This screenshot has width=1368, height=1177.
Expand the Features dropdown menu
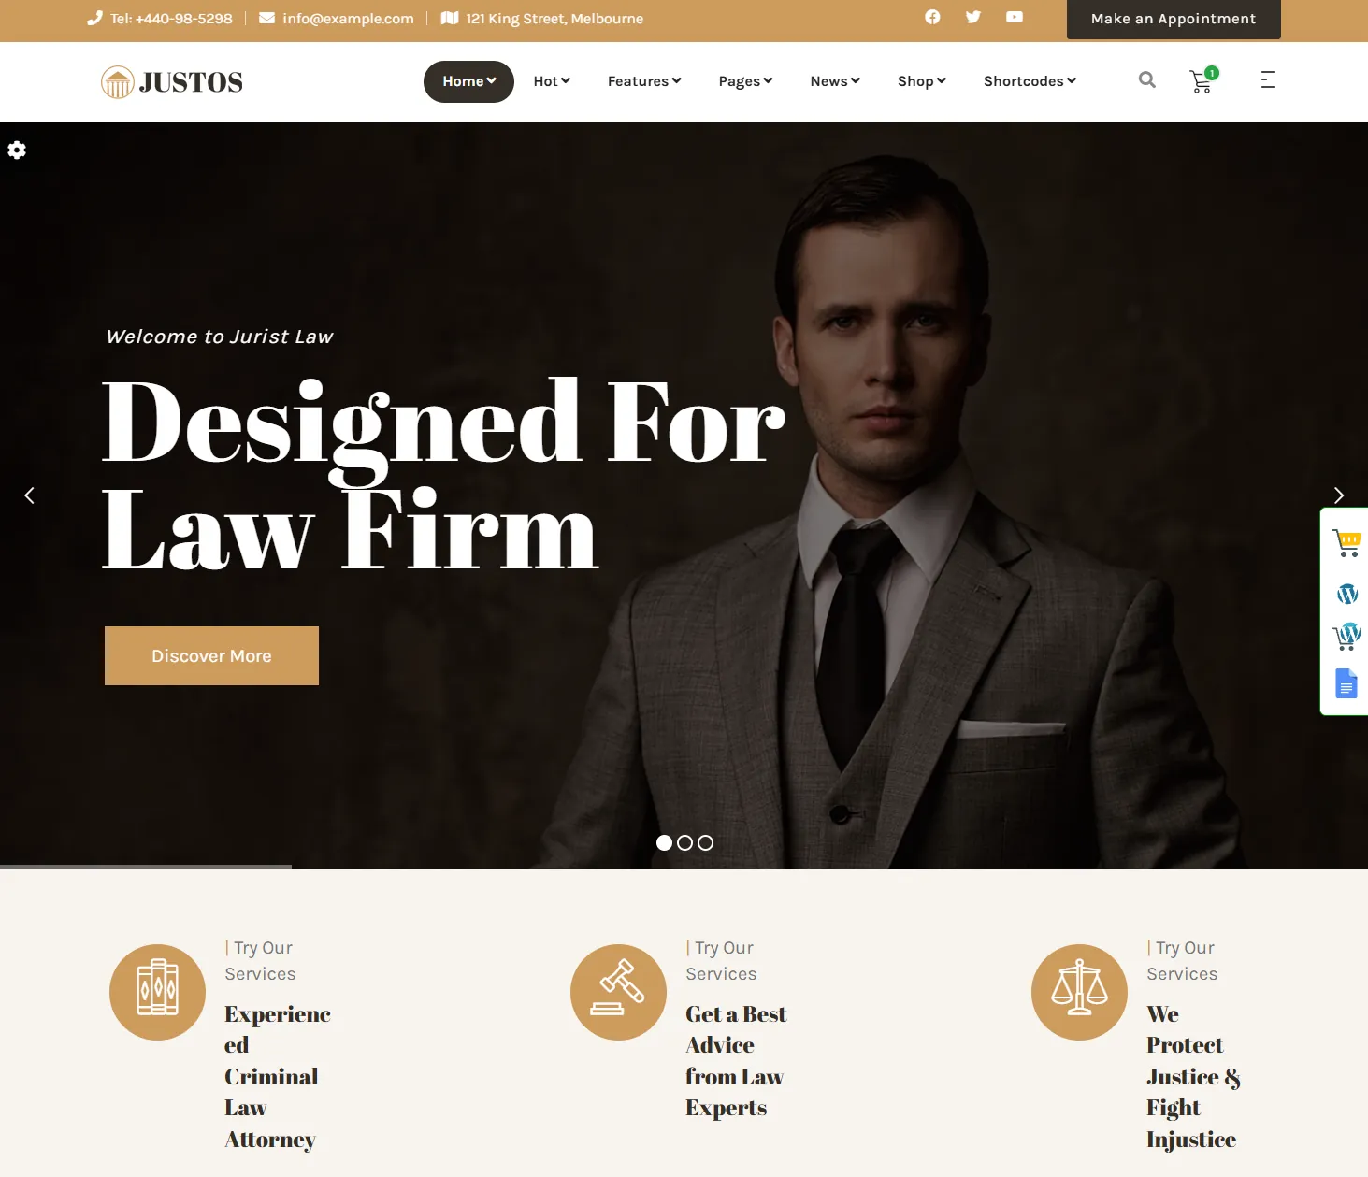(x=644, y=81)
